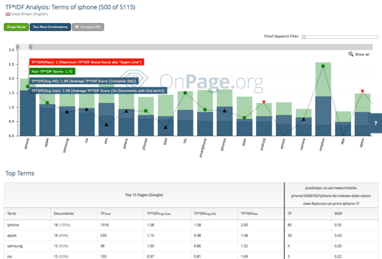The image size is (382, 259).
Task: Select the samsung term row
Action: click(191, 246)
